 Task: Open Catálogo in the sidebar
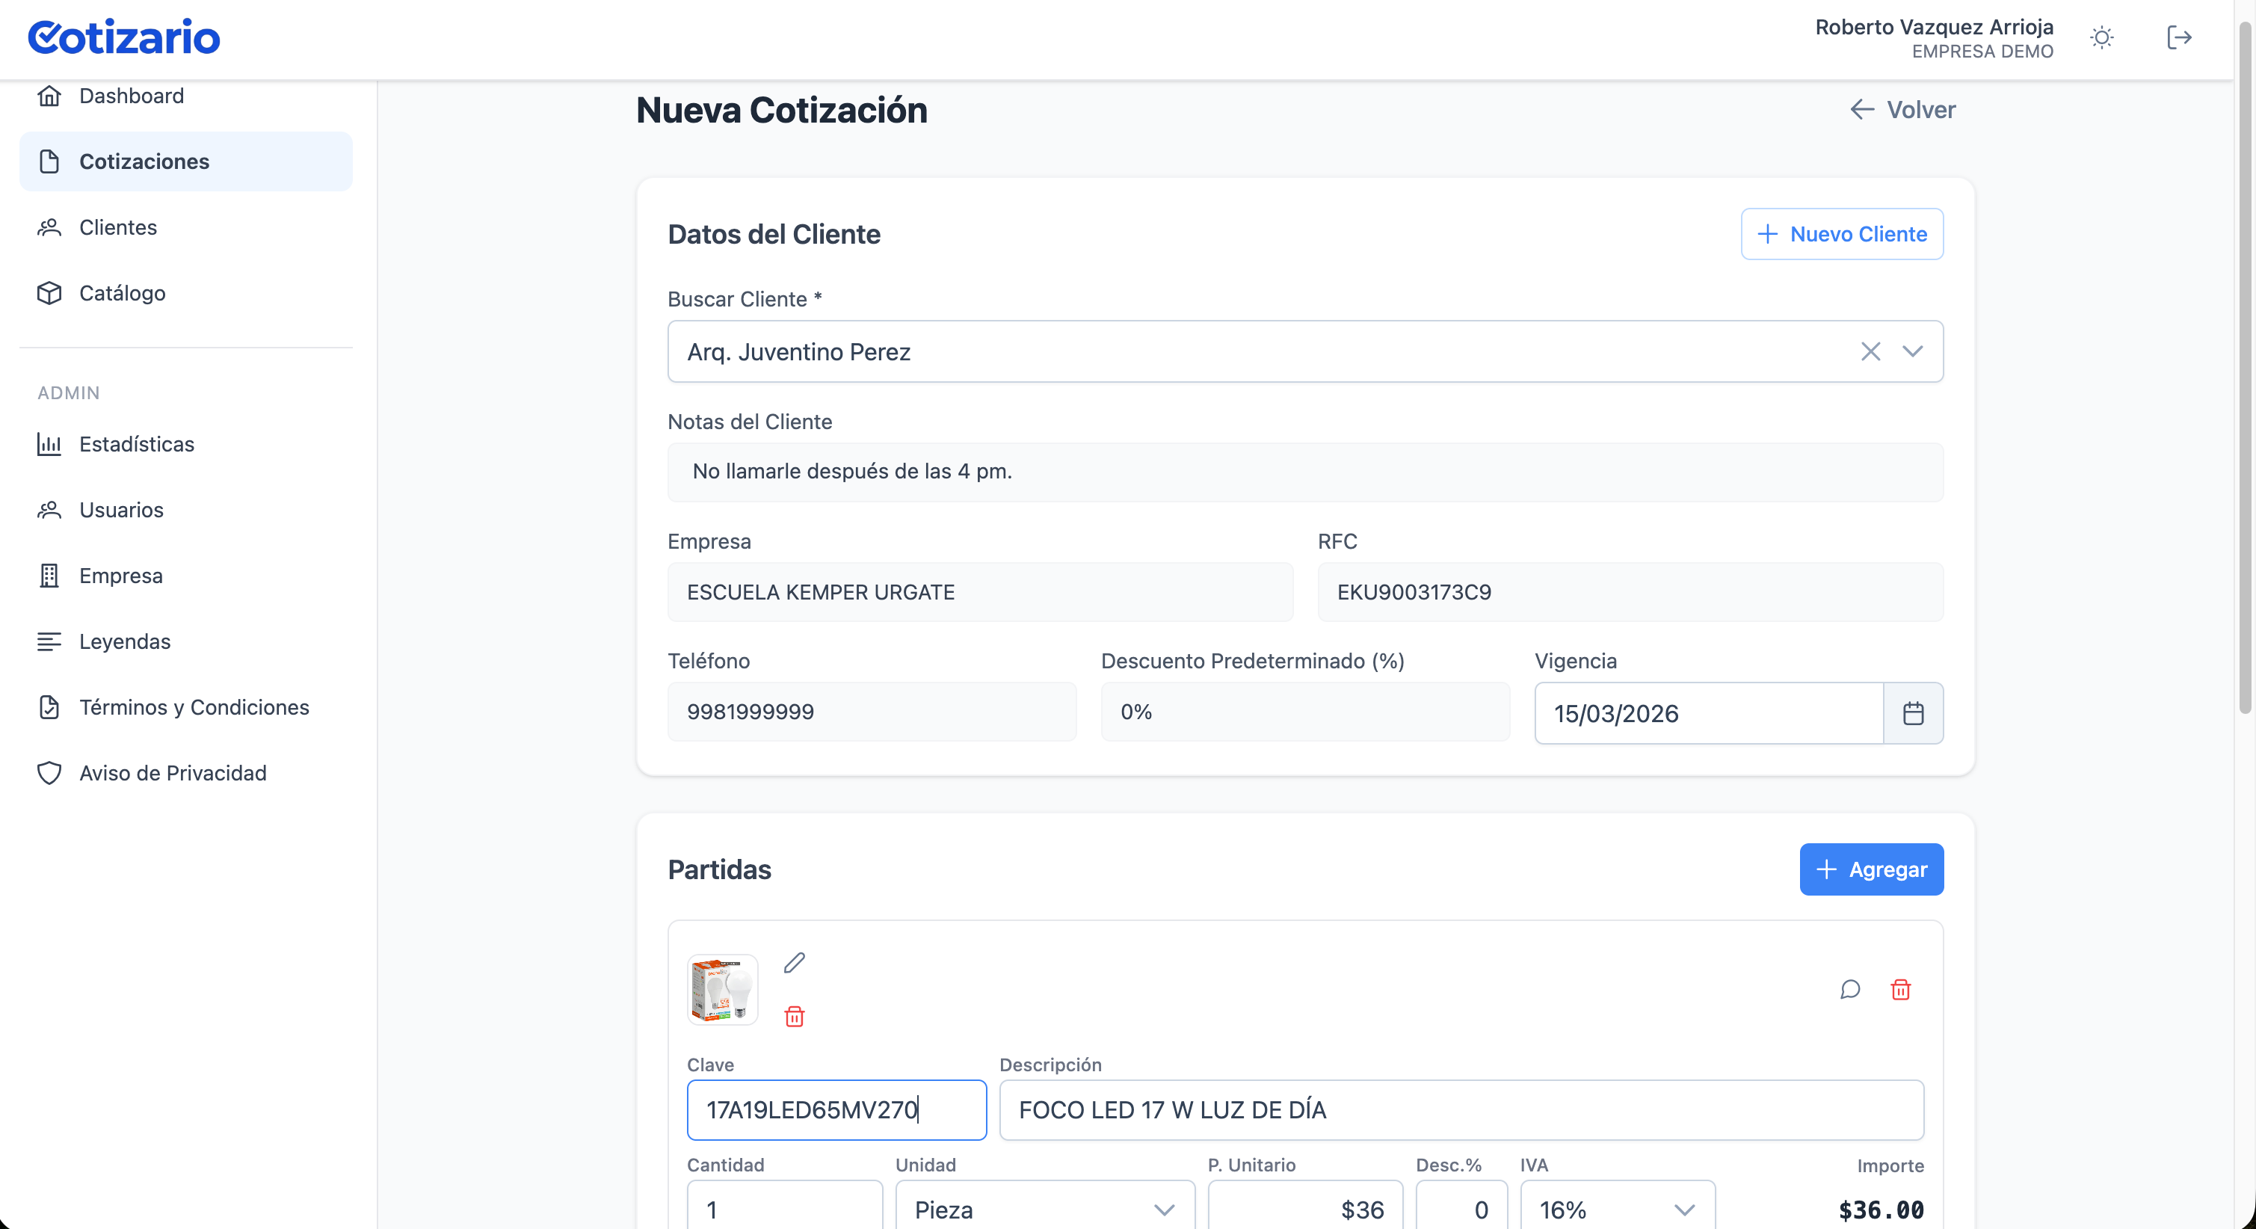coord(122,292)
